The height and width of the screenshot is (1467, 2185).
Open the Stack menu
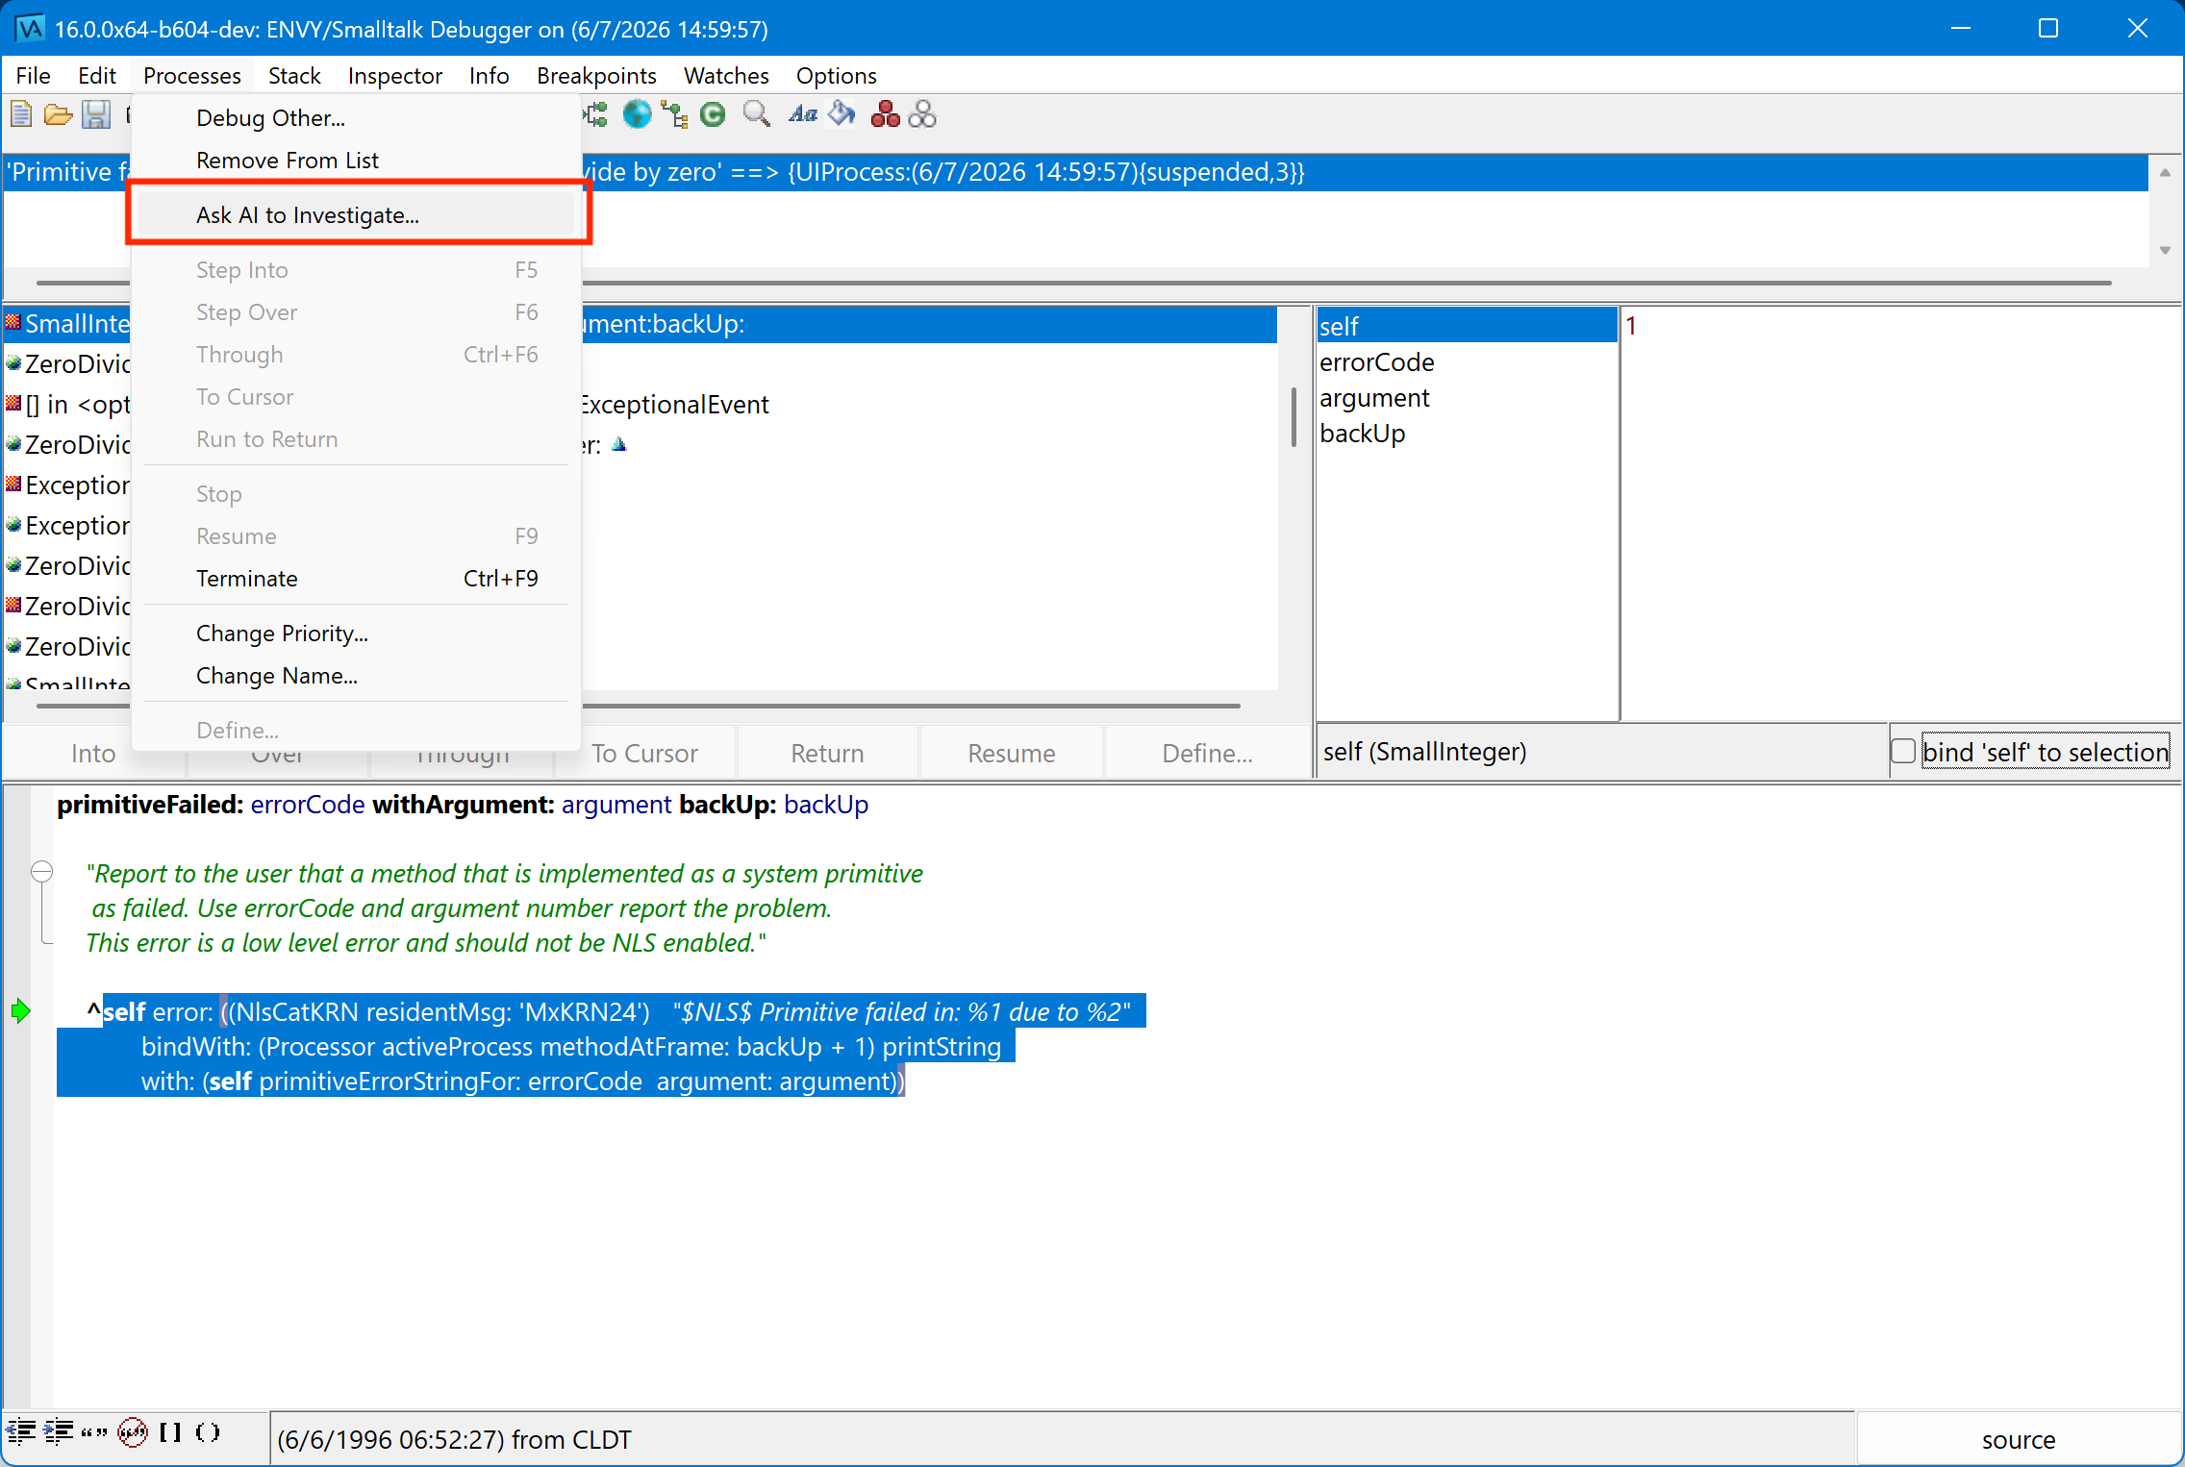(x=294, y=75)
